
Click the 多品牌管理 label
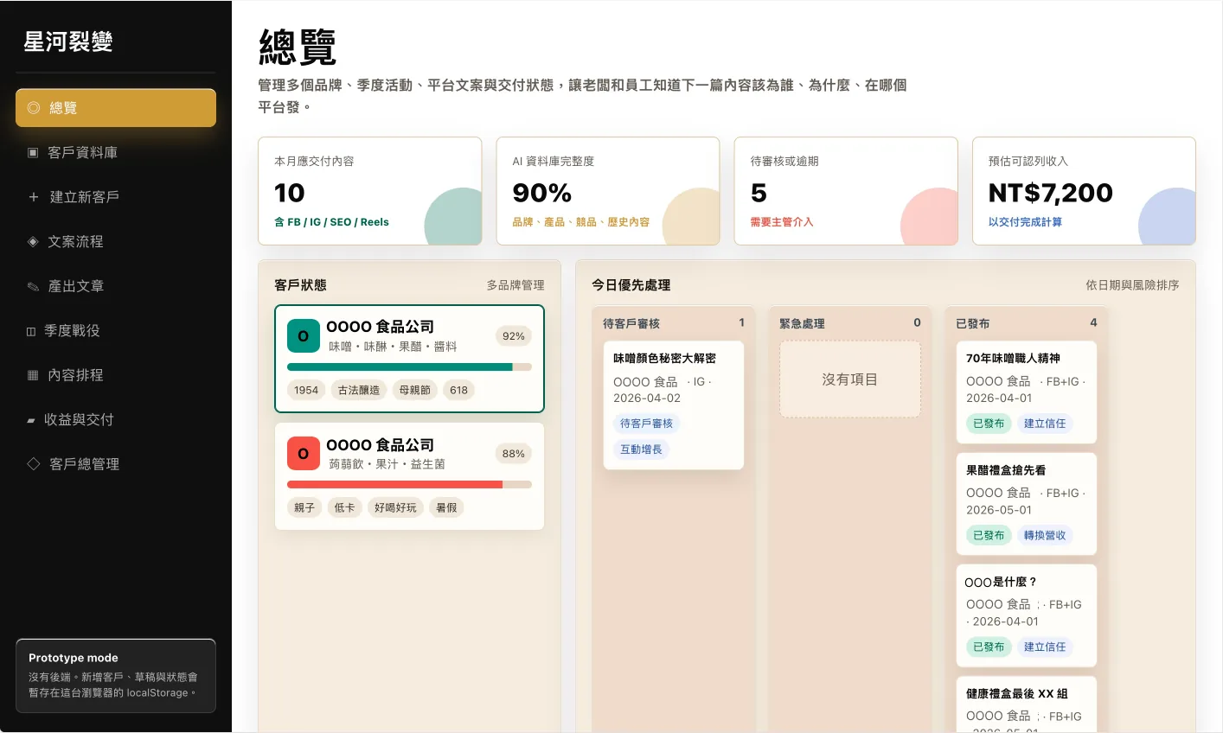(515, 285)
